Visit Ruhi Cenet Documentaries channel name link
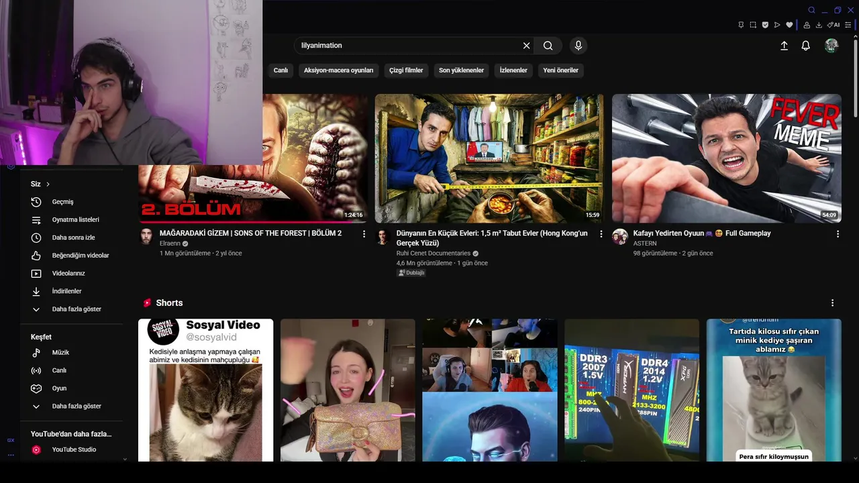 coord(434,254)
